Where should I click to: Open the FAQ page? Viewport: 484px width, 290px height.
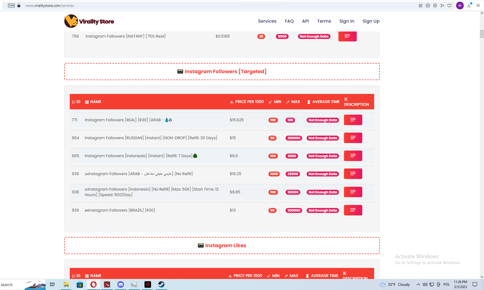(289, 21)
